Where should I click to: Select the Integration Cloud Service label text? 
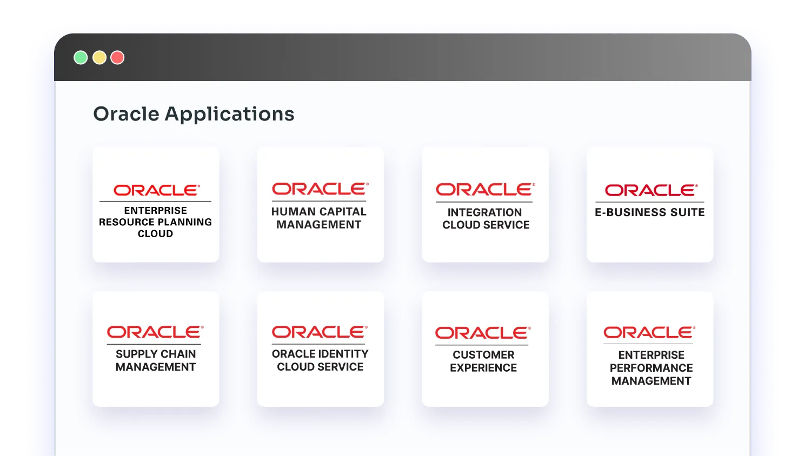pyautogui.click(x=484, y=218)
